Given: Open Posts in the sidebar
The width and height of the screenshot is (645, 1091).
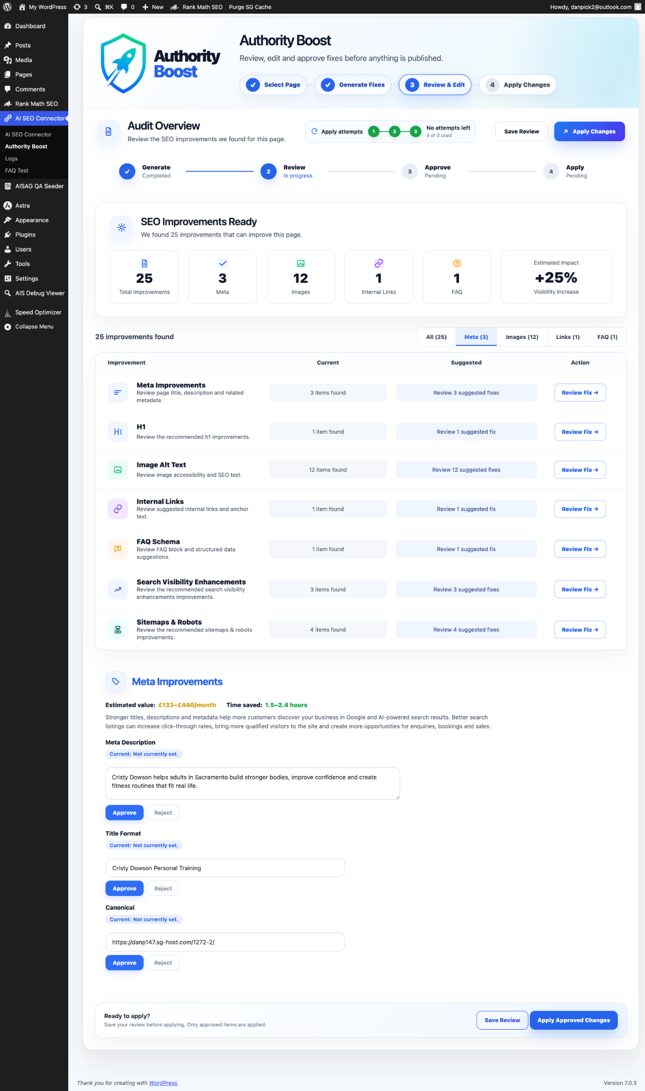Looking at the screenshot, I should pyautogui.click(x=34, y=45).
